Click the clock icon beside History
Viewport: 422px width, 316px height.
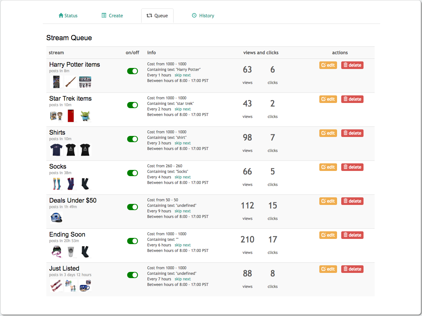pyautogui.click(x=194, y=15)
